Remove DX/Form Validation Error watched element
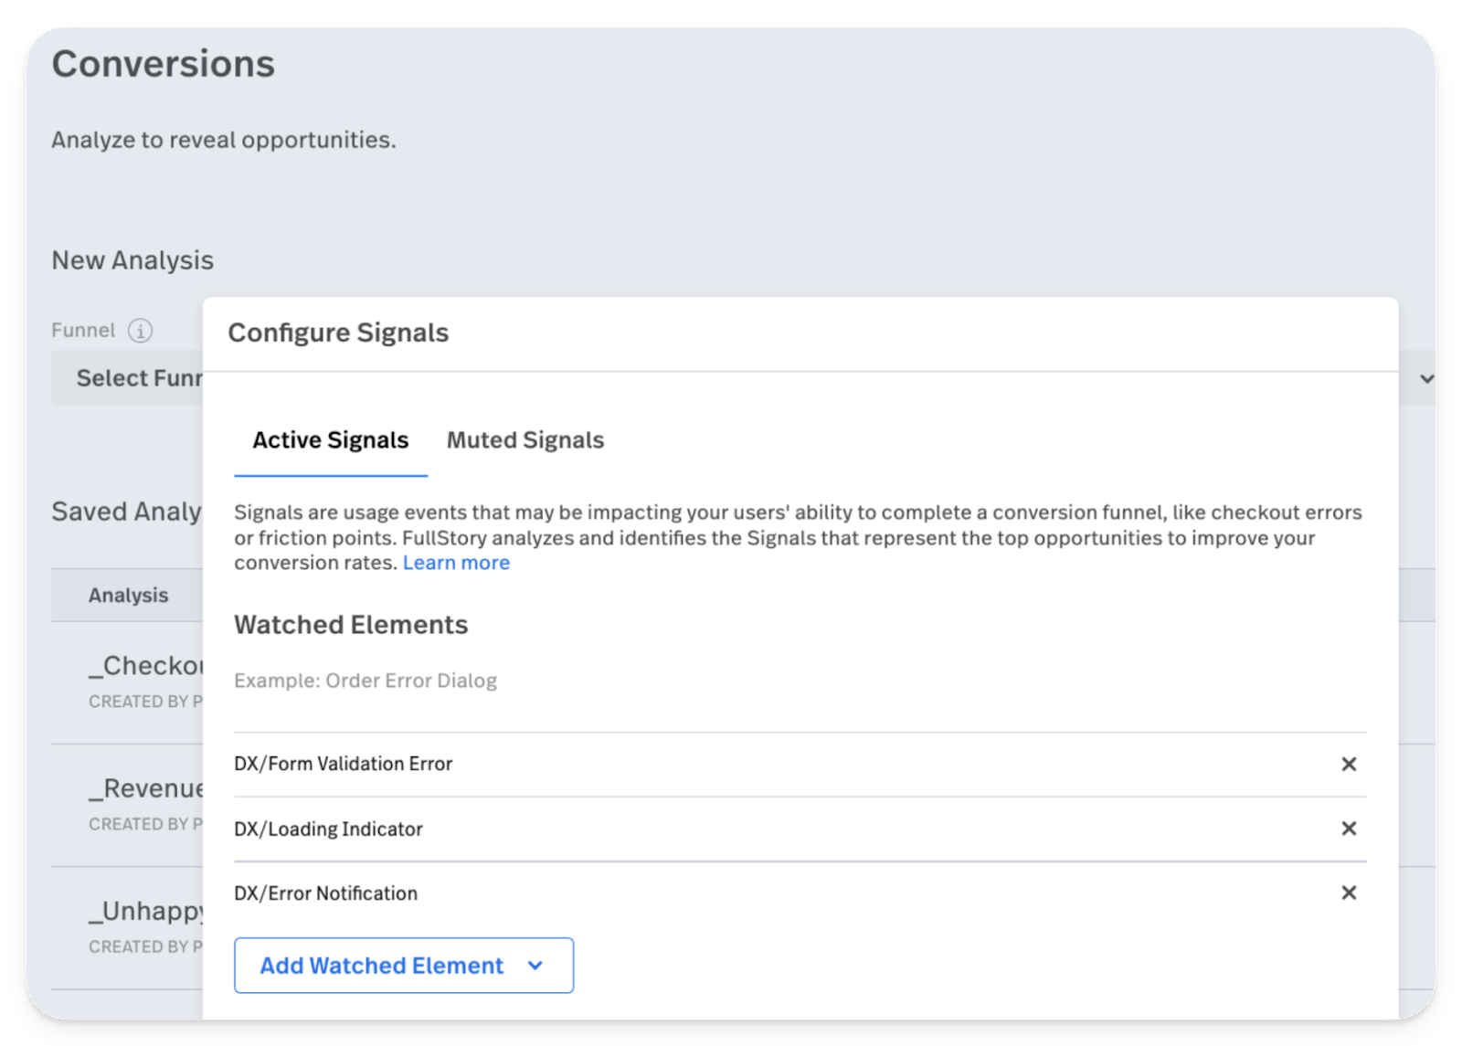Viewport: 1462px width, 1046px height. click(1348, 764)
